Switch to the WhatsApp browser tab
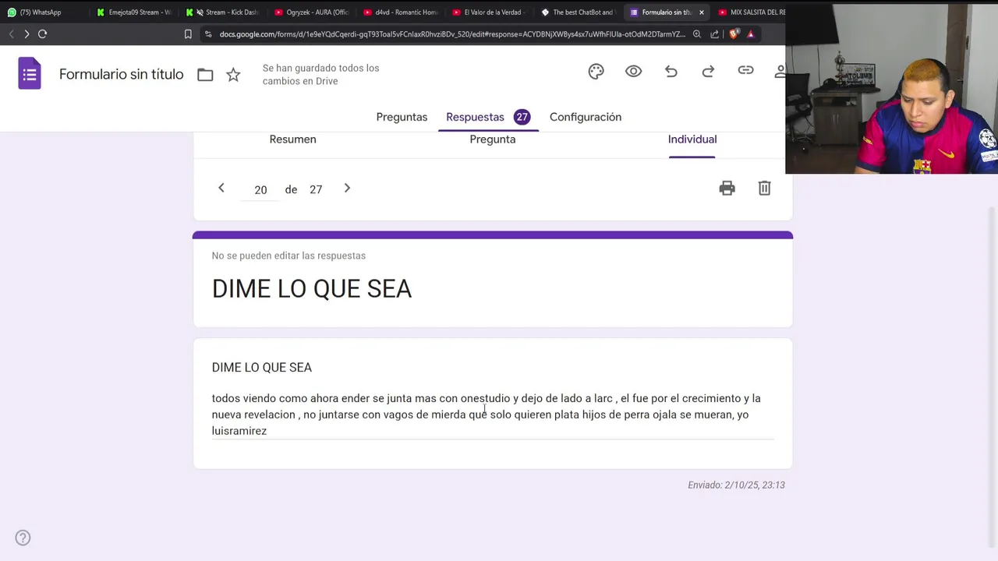998x561 pixels. pos(44,12)
